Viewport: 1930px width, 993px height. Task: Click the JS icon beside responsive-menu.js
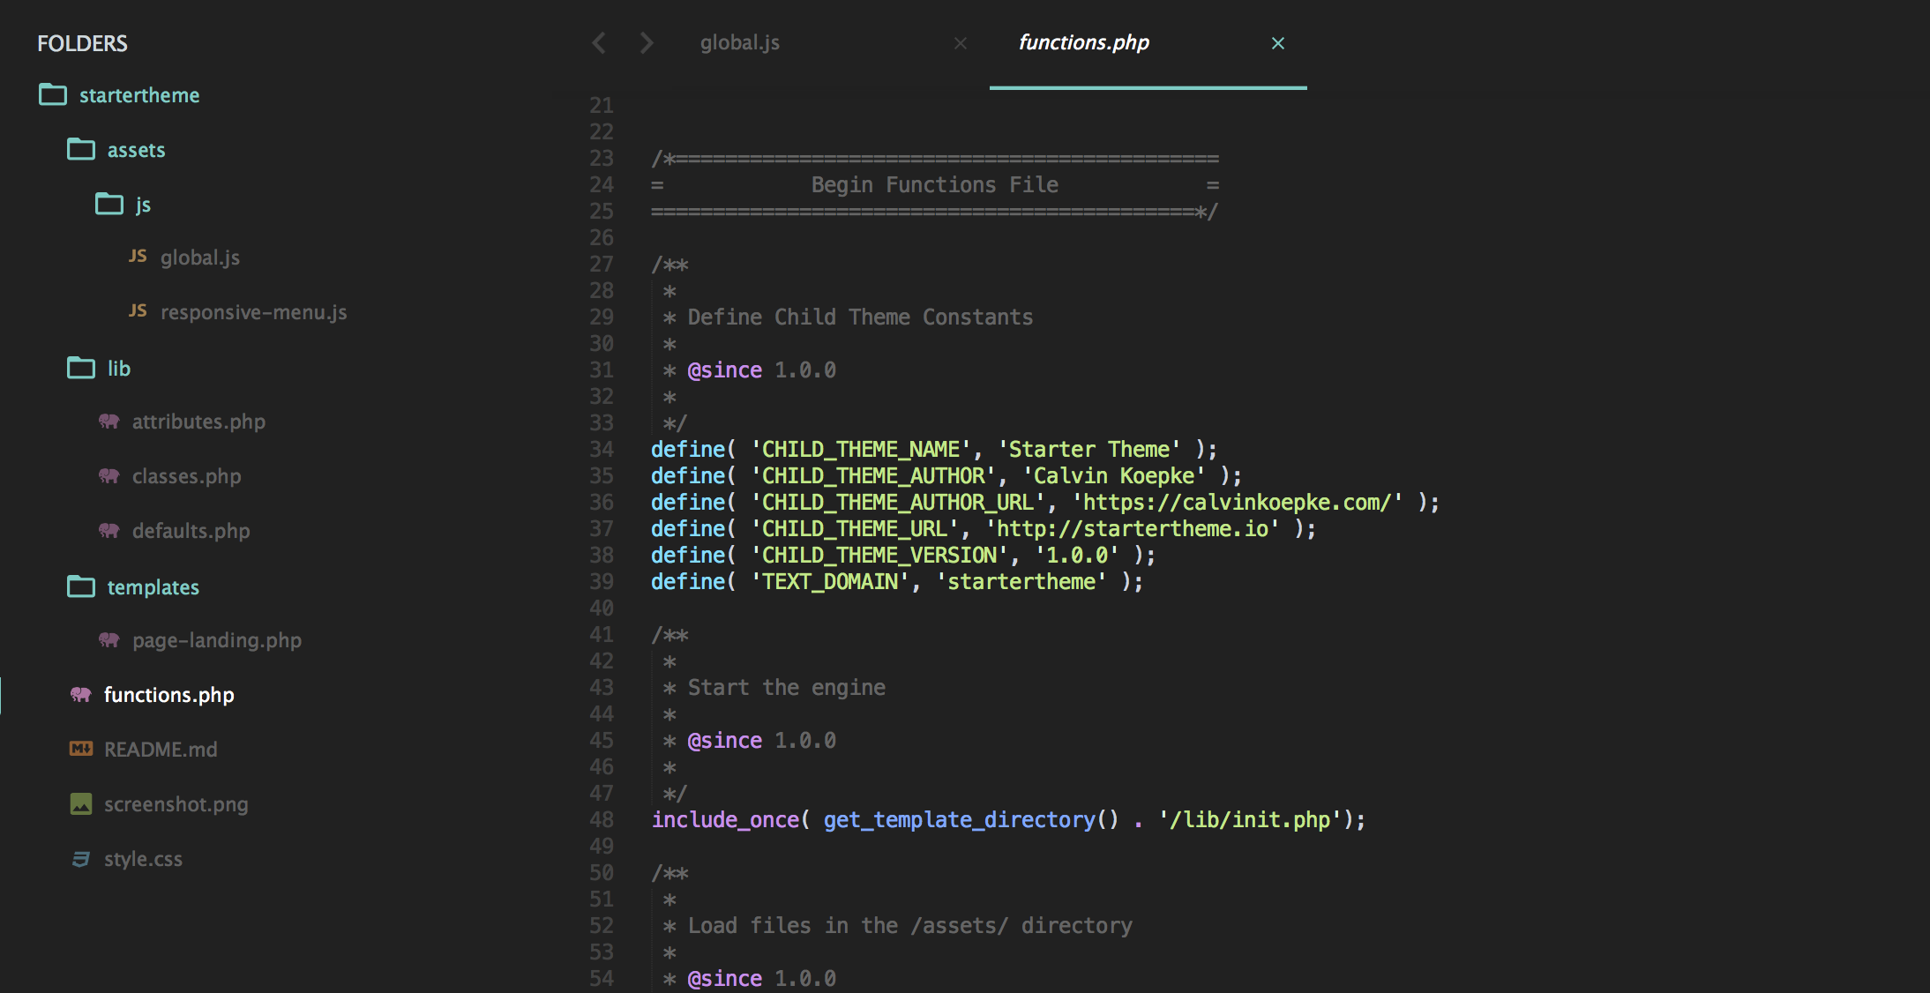(x=138, y=310)
